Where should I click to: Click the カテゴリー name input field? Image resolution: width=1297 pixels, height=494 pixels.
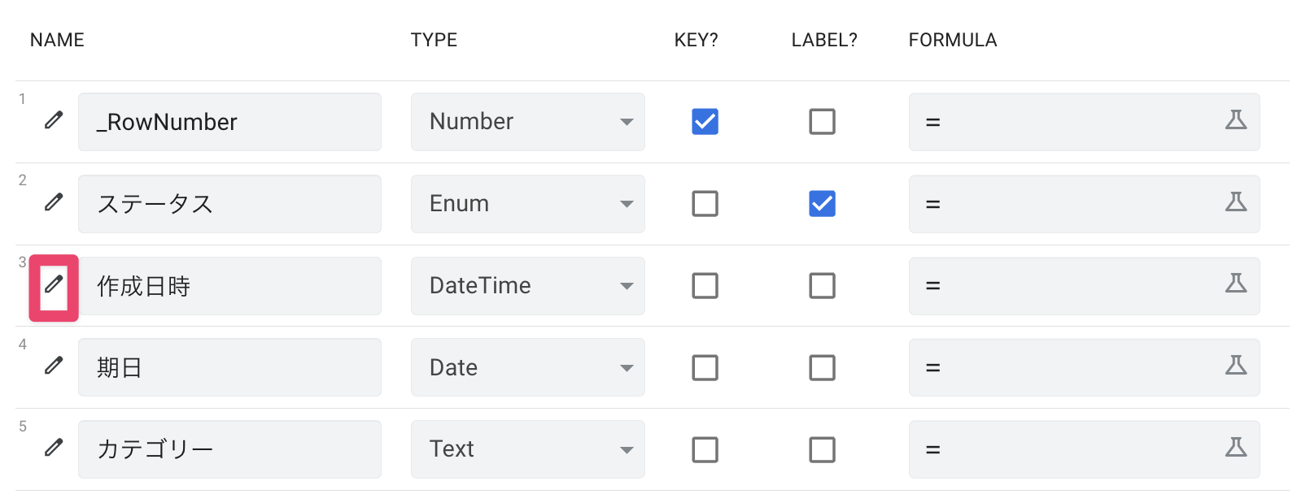229,449
